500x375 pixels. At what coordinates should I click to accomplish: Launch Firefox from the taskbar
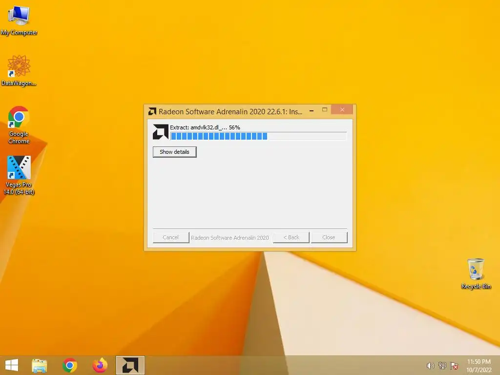[x=100, y=365]
